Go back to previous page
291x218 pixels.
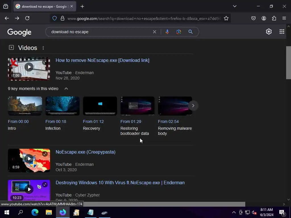click(7, 18)
